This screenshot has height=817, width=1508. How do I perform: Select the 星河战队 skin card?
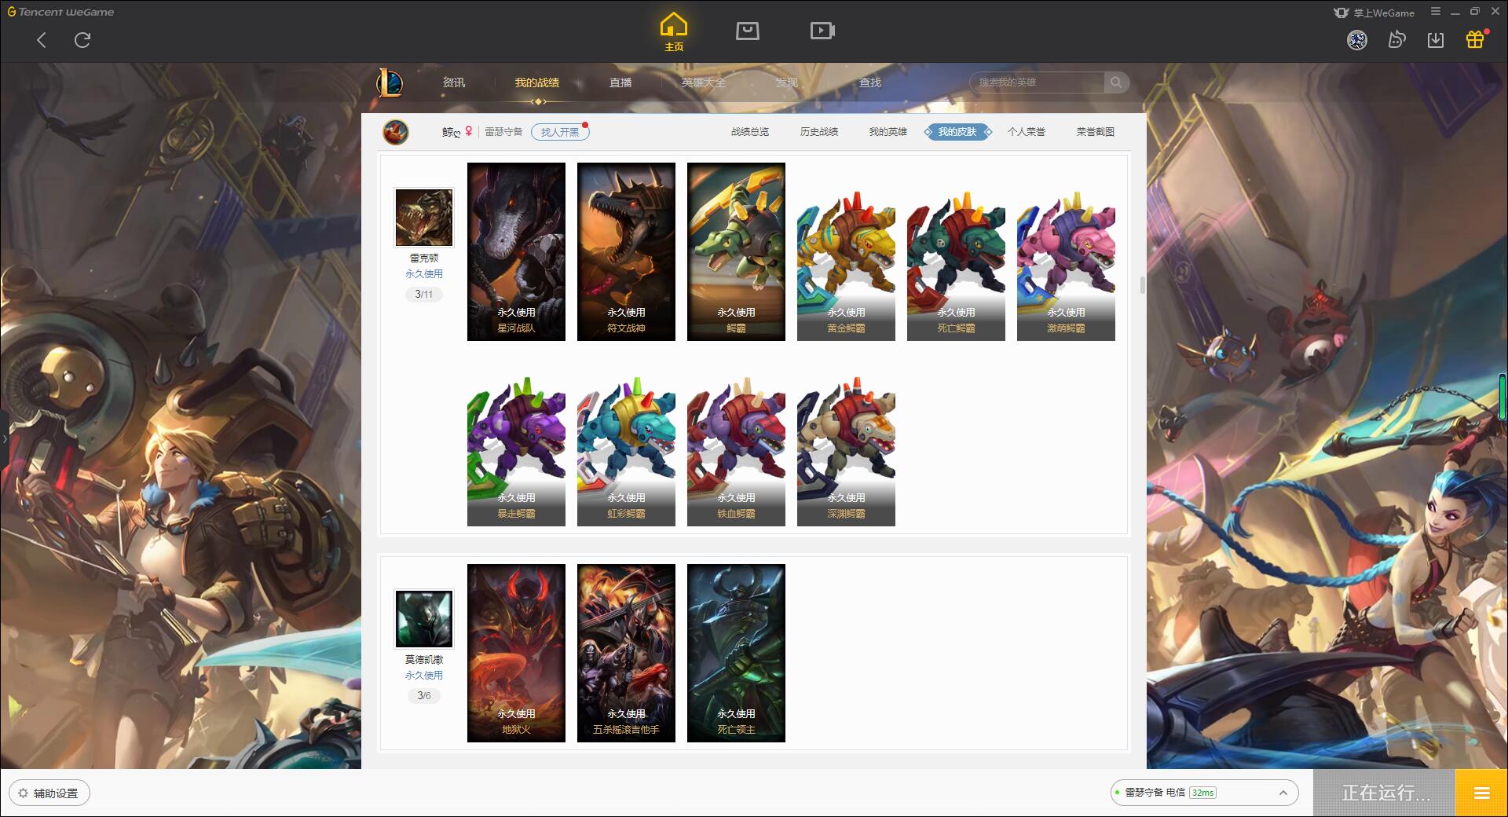point(516,251)
